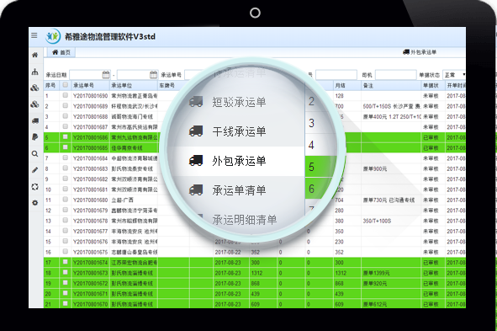
Task: Open the home icon in the sidebar
Action: (x=34, y=55)
